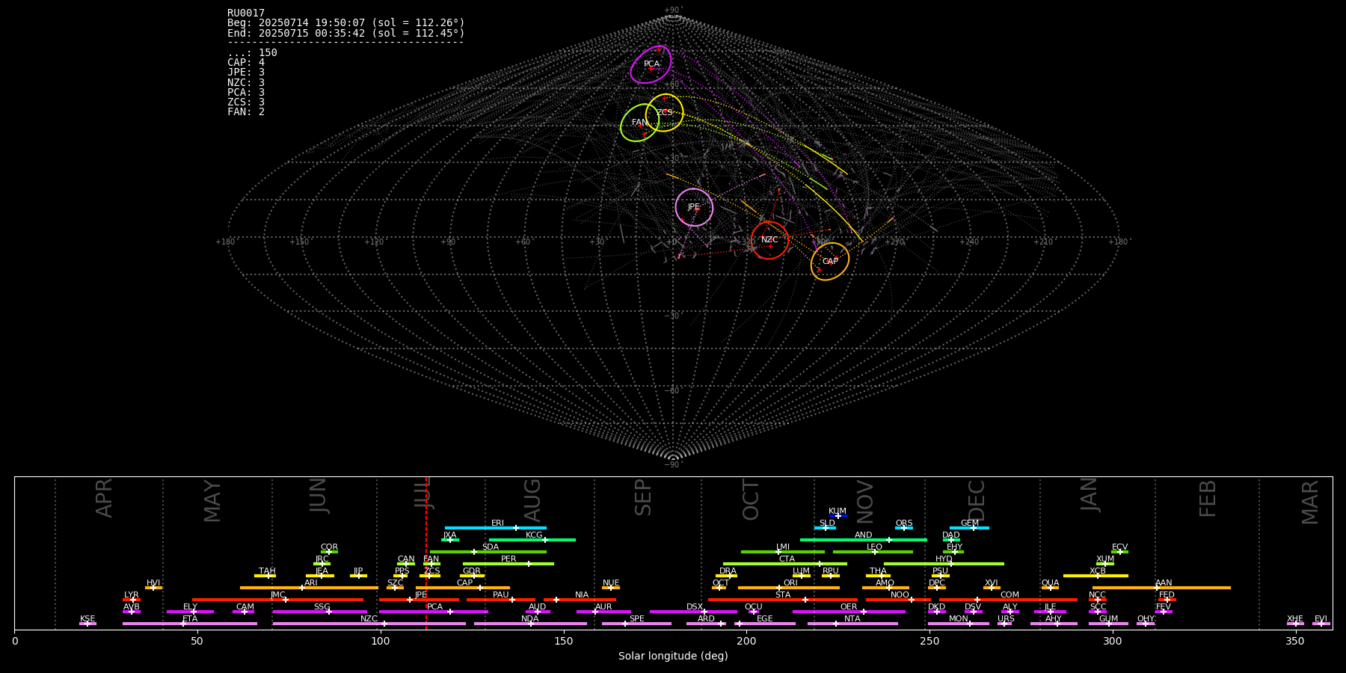Screen dimensions: 1346x673
Task: Click the EVI label at timeline right end
Action: pos(1321,618)
